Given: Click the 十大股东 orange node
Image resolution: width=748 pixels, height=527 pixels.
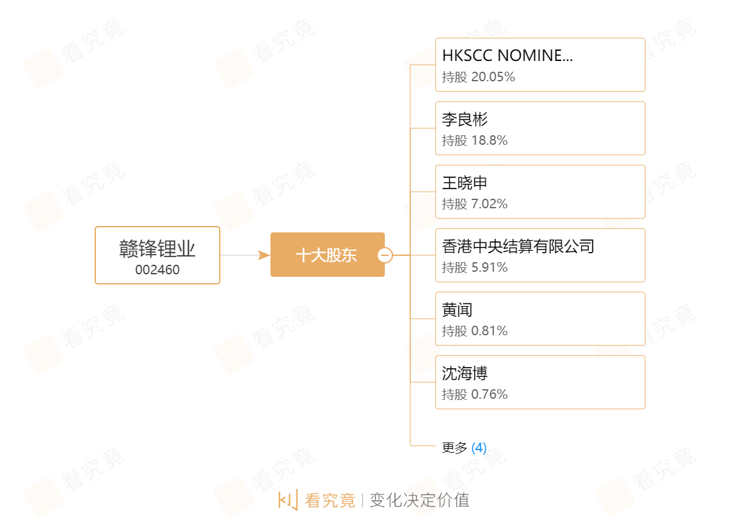Looking at the screenshot, I should (327, 255).
